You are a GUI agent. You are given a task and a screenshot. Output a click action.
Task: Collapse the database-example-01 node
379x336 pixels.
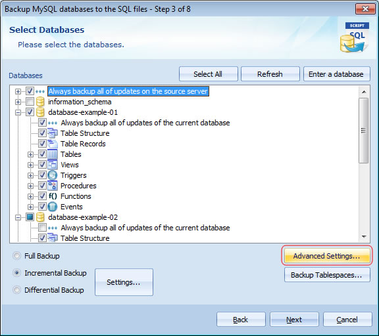(x=18, y=113)
